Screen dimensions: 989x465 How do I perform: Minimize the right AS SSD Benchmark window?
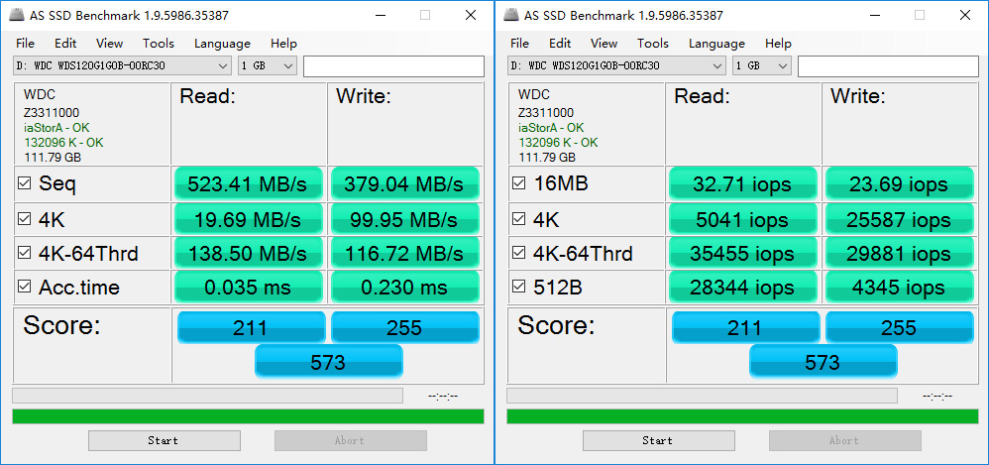pos(873,15)
